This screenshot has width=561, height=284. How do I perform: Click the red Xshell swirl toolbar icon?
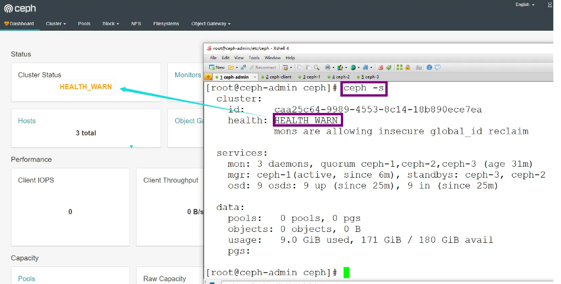[381, 67]
